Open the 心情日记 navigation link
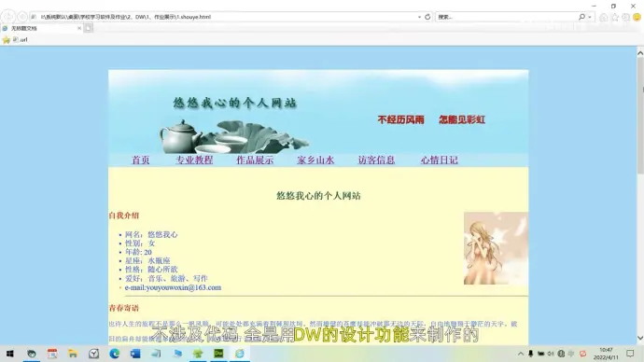644x362 pixels. (x=439, y=160)
